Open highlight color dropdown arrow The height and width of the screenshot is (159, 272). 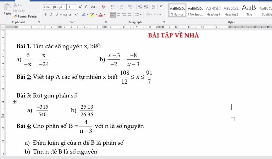[96, 15]
